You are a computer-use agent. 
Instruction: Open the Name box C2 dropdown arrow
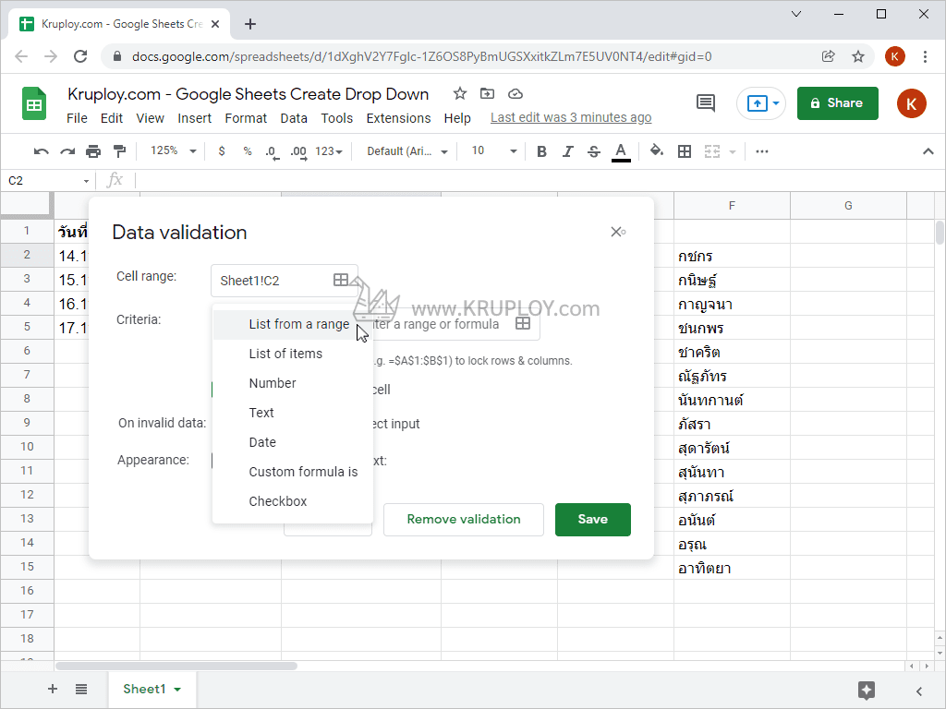86,181
